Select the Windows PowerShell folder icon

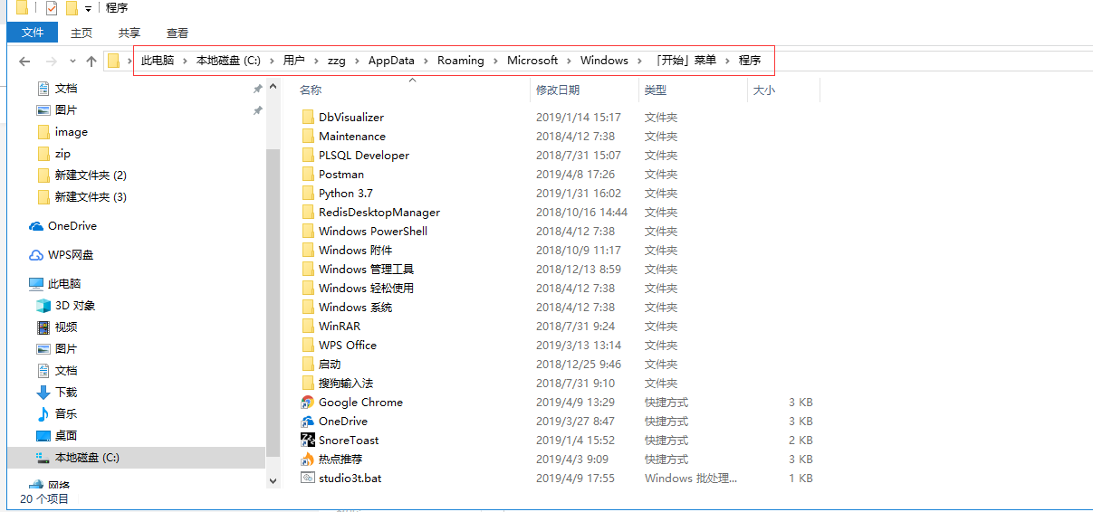308,232
